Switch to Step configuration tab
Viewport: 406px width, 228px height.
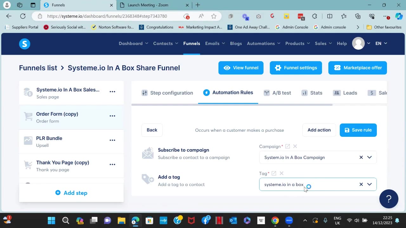tap(167, 93)
